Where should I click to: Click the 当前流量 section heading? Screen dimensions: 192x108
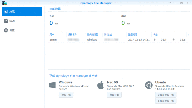55,9
